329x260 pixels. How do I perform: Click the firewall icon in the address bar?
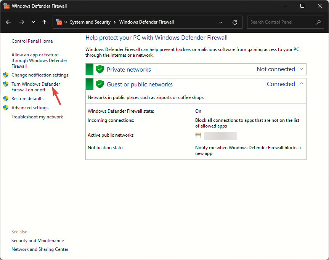[59, 22]
